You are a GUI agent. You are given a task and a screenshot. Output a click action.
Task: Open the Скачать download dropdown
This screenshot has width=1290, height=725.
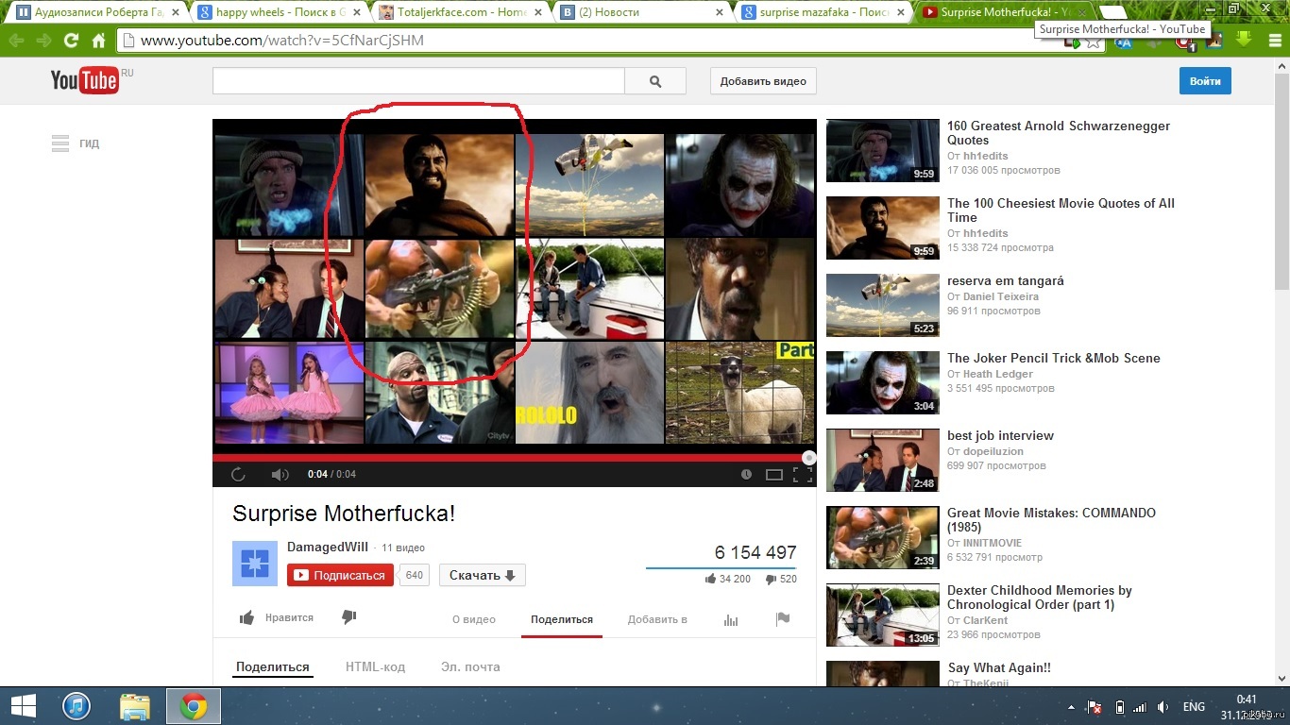[482, 575]
